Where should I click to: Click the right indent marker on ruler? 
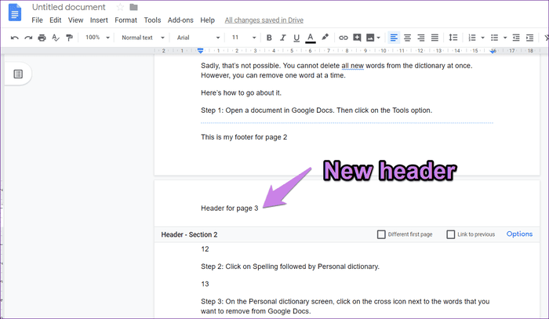pos(493,51)
